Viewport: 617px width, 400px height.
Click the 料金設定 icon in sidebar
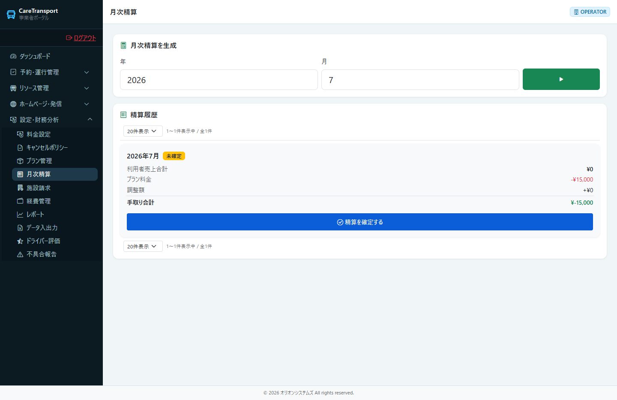(x=20, y=134)
